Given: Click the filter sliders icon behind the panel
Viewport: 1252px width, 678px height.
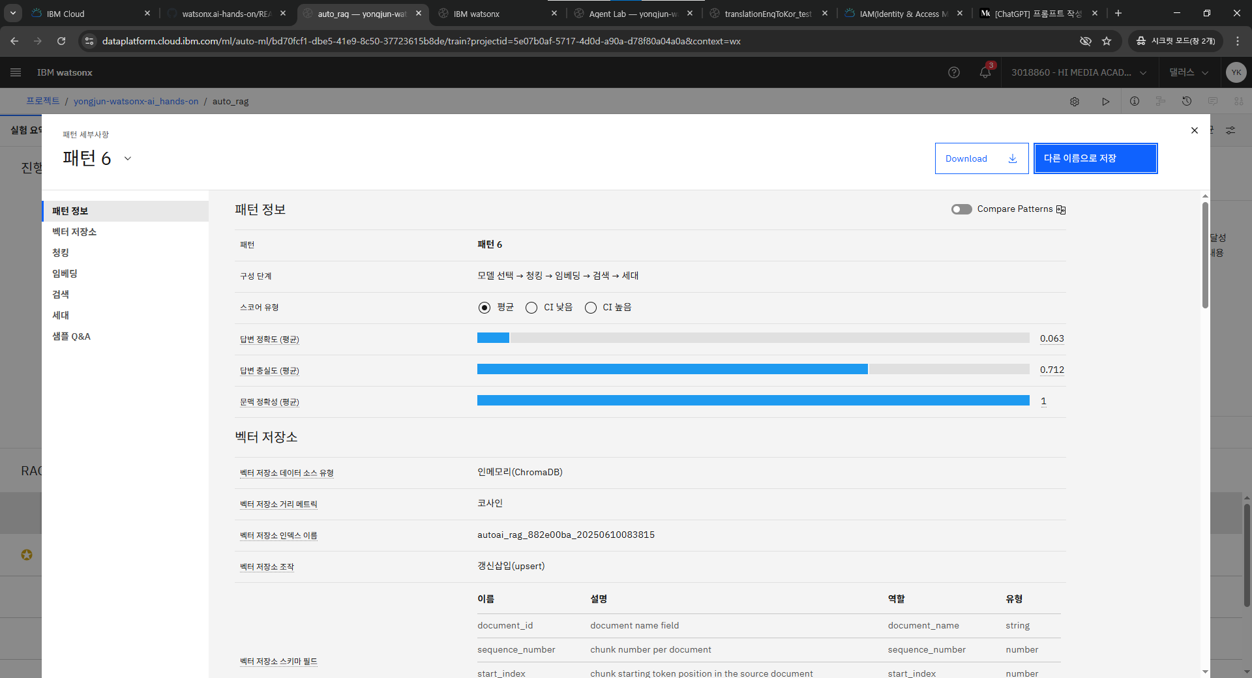Looking at the screenshot, I should pyautogui.click(x=1230, y=130).
